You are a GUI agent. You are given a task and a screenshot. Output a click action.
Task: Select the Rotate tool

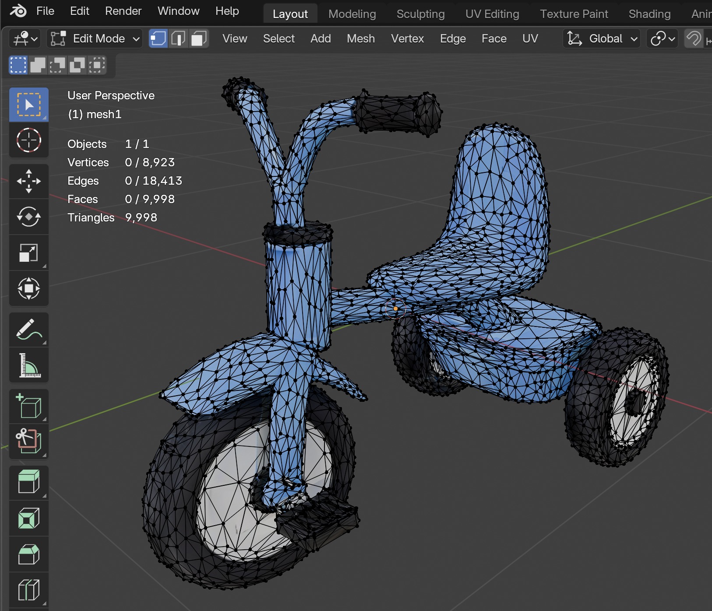point(29,217)
